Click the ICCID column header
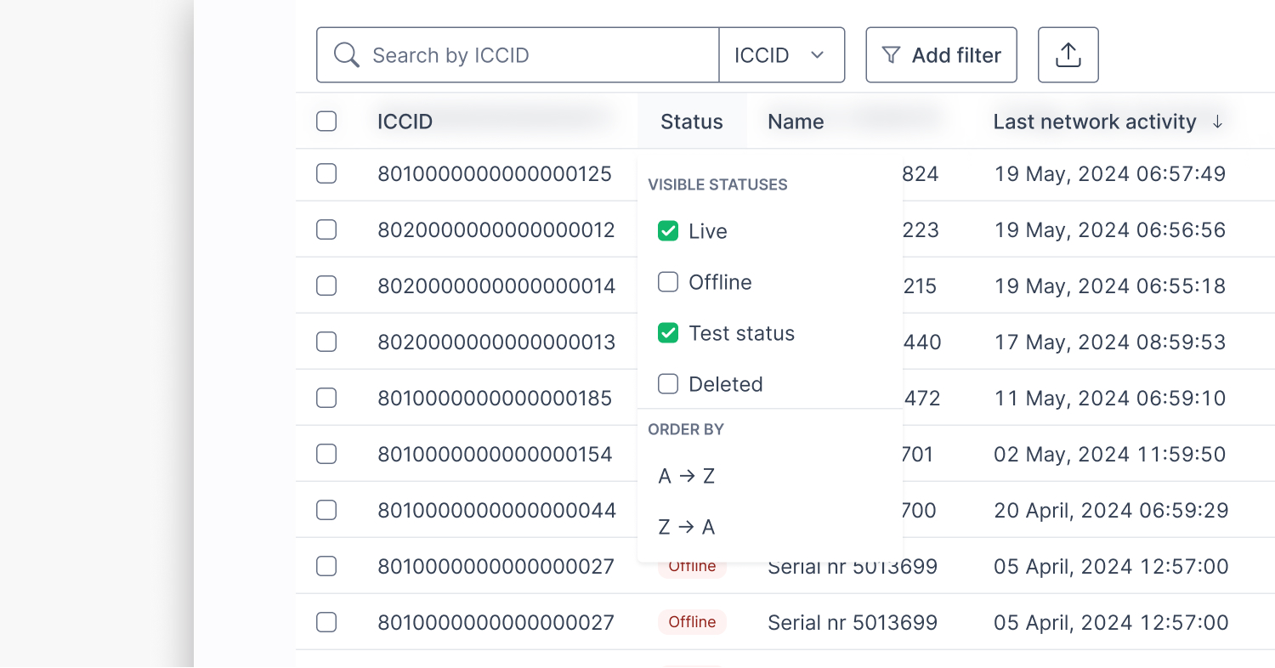Image resolution: width=1275 pixels, height=668 pixels. (405, 121)
